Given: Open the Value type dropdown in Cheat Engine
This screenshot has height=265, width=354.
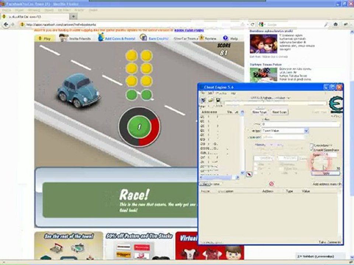Looking at the screenshot, I should pos(283,137).
